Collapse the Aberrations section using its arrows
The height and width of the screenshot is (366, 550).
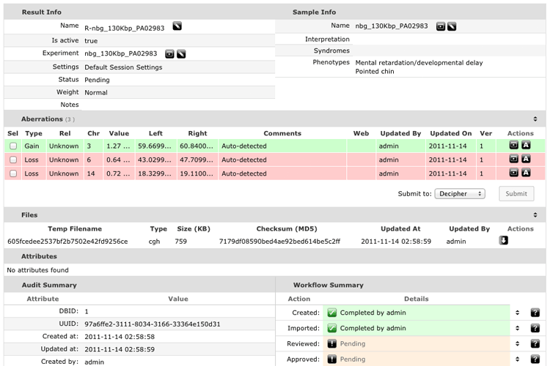(535, 119)
